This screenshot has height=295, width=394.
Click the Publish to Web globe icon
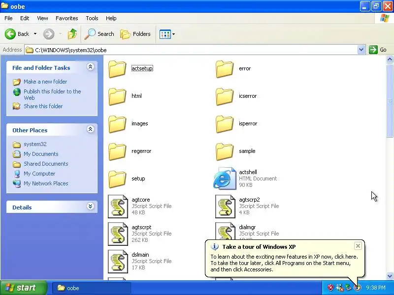[x=17, y=92]
